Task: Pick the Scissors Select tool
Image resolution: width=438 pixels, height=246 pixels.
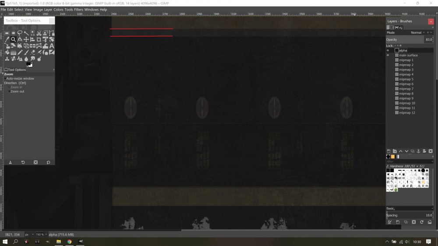Action: (39, 33)
